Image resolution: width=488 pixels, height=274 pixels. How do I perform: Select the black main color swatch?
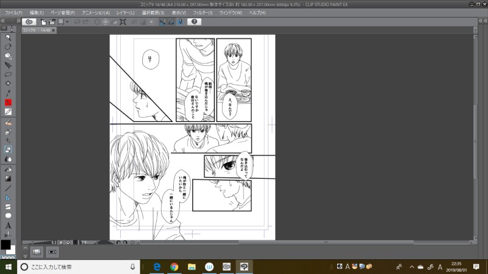[x=5, y=245]
